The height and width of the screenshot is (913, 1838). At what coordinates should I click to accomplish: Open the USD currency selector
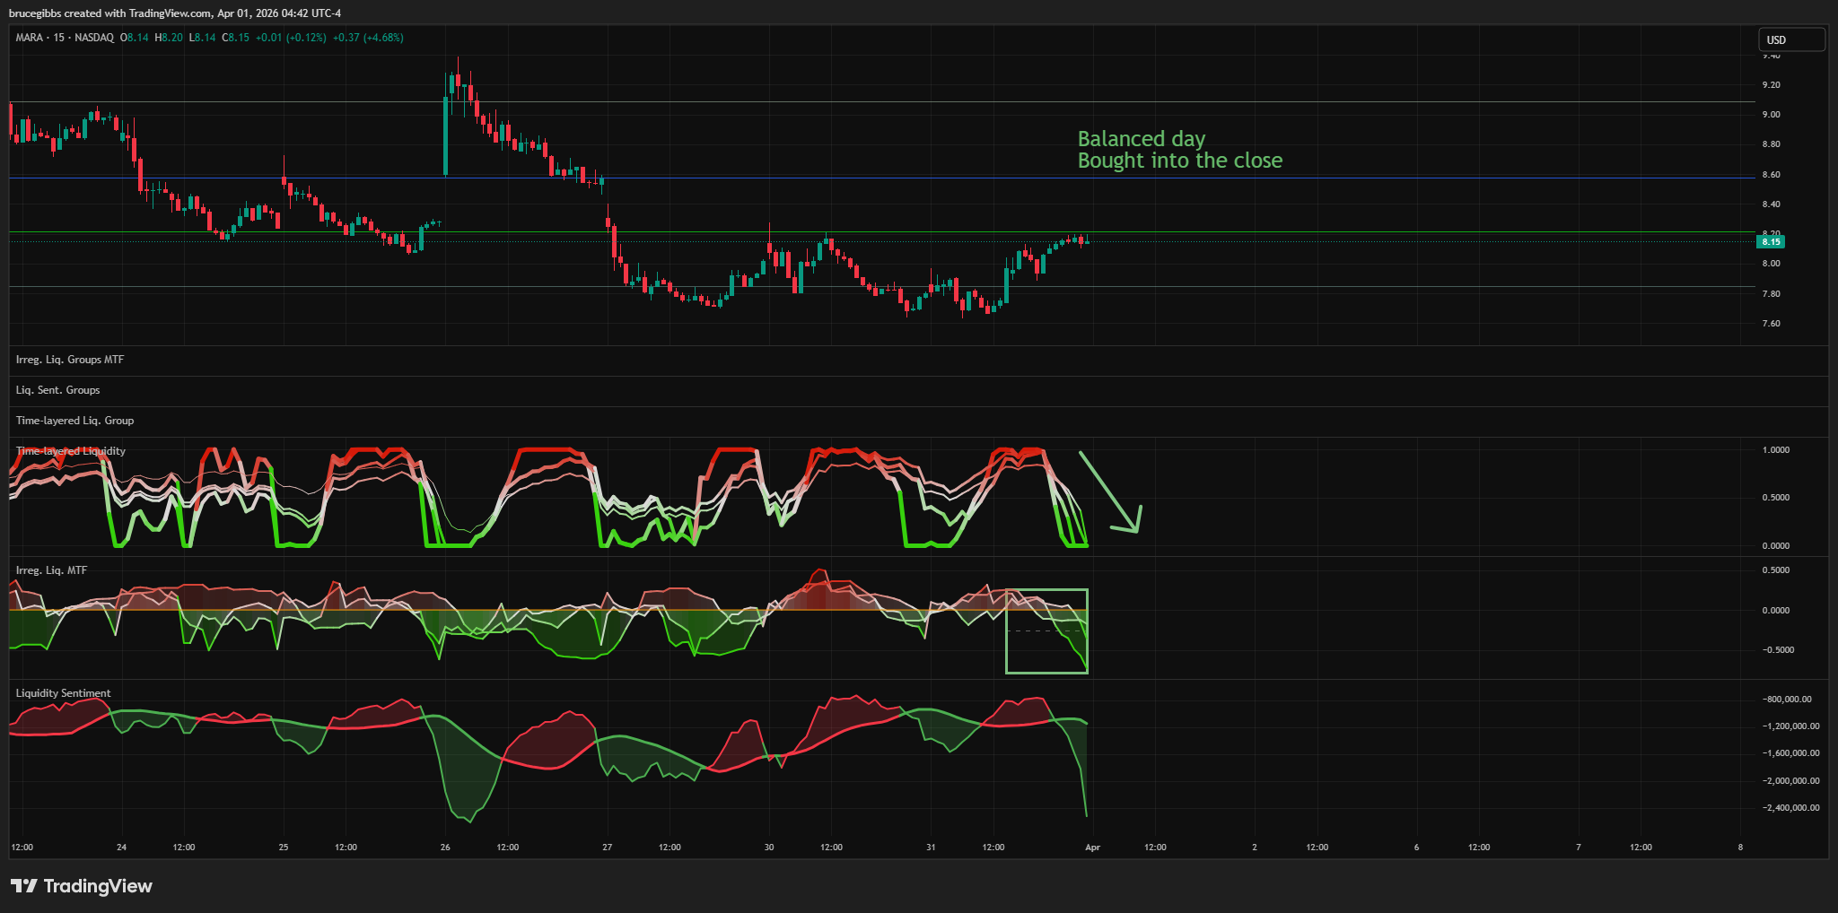point(1790,39)
